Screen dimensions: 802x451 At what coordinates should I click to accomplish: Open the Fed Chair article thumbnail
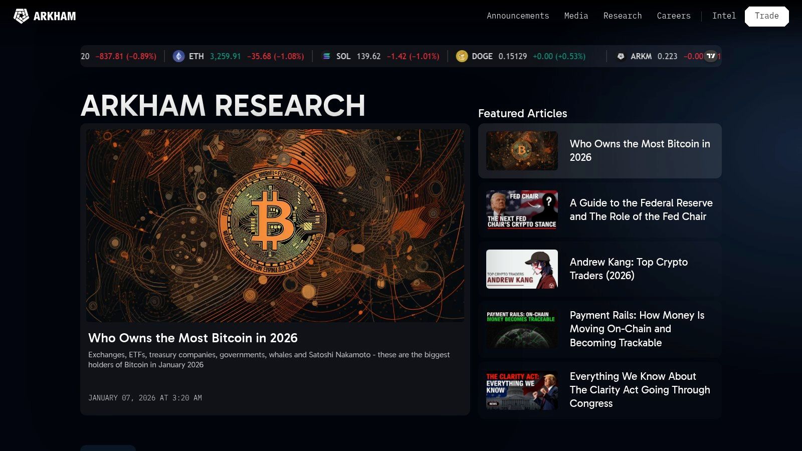(x=522, y=210)
